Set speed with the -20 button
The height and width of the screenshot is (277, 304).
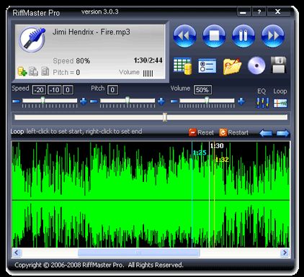point(39,90)
